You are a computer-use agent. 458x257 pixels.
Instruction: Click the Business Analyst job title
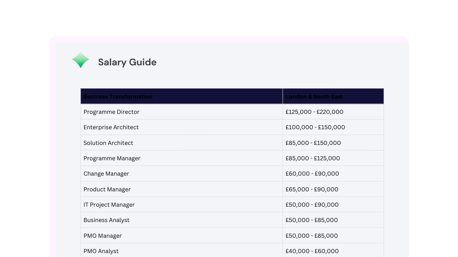pyautogui.click(x=106, y=220)
